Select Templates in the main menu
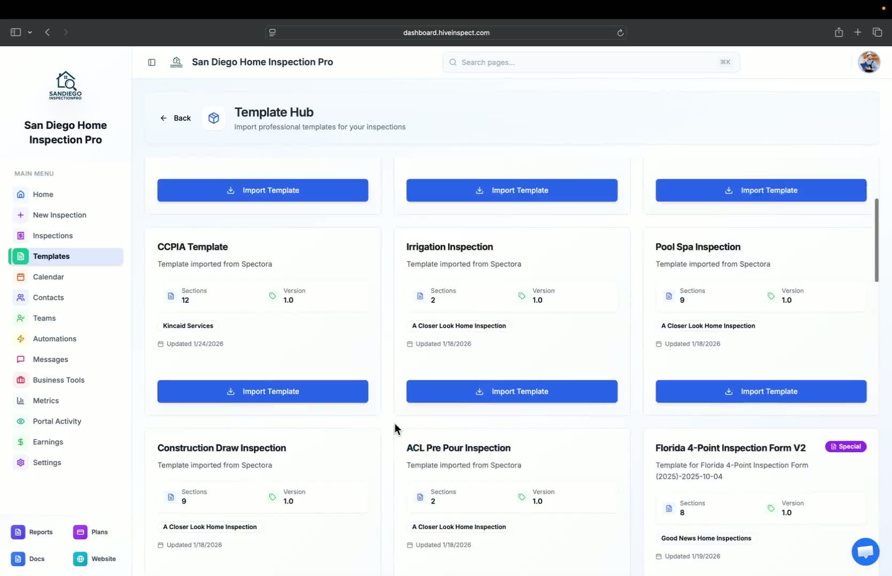The height and width of the screenshot is (576, 892). 66,257
